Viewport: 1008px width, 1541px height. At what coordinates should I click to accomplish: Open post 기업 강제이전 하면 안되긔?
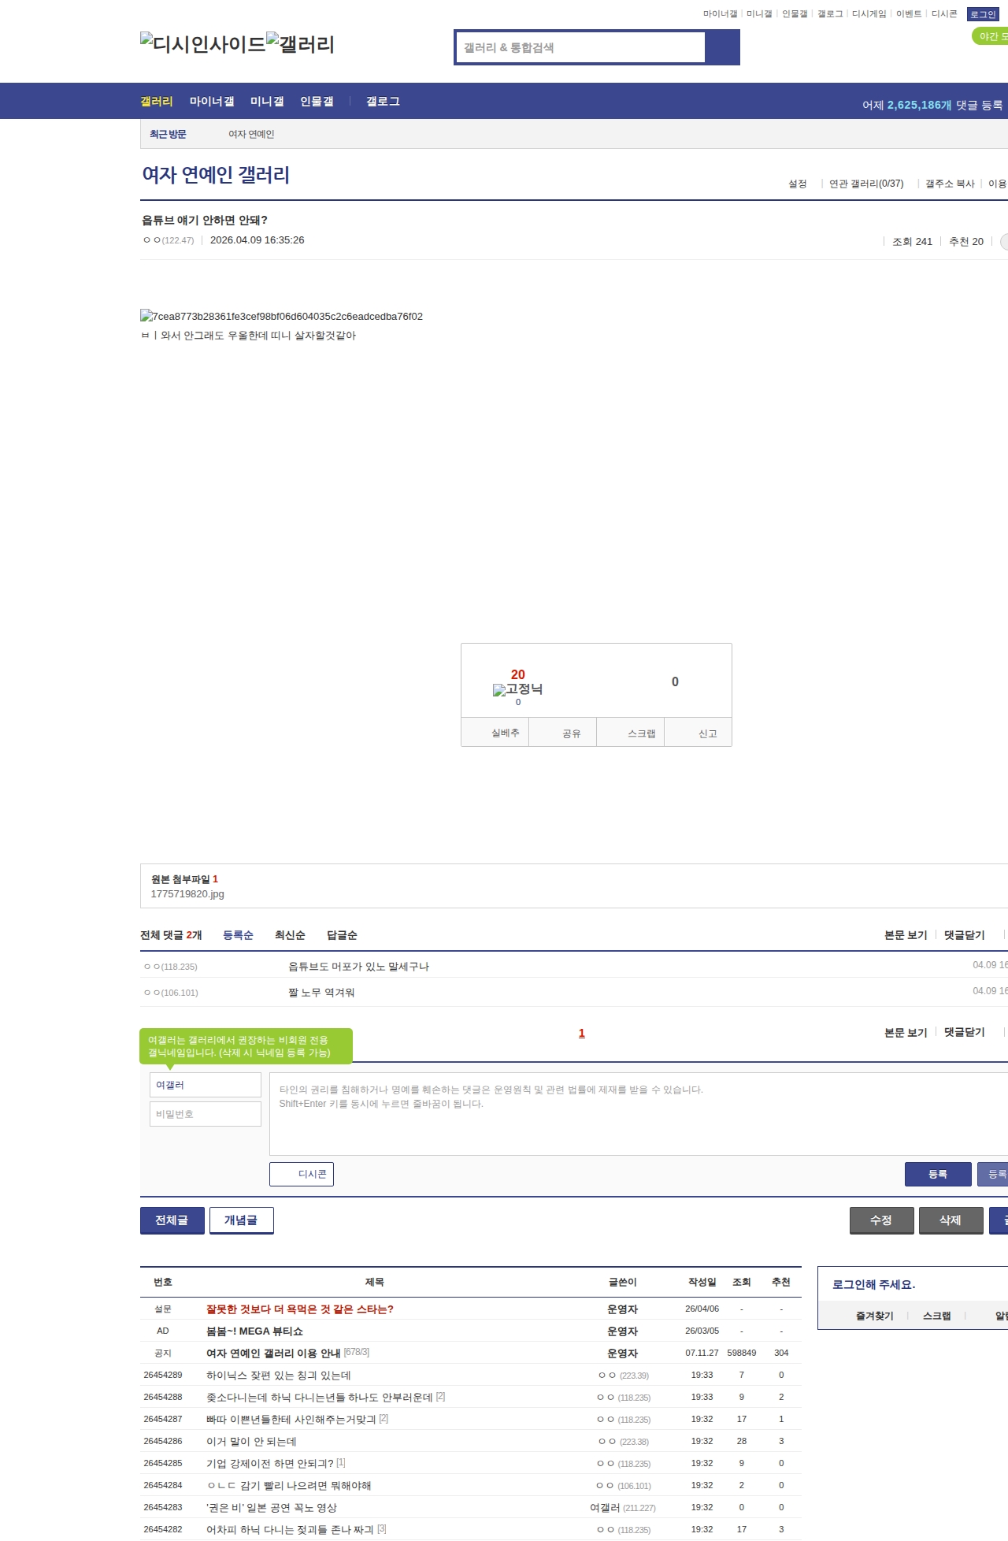[270, 1464]
